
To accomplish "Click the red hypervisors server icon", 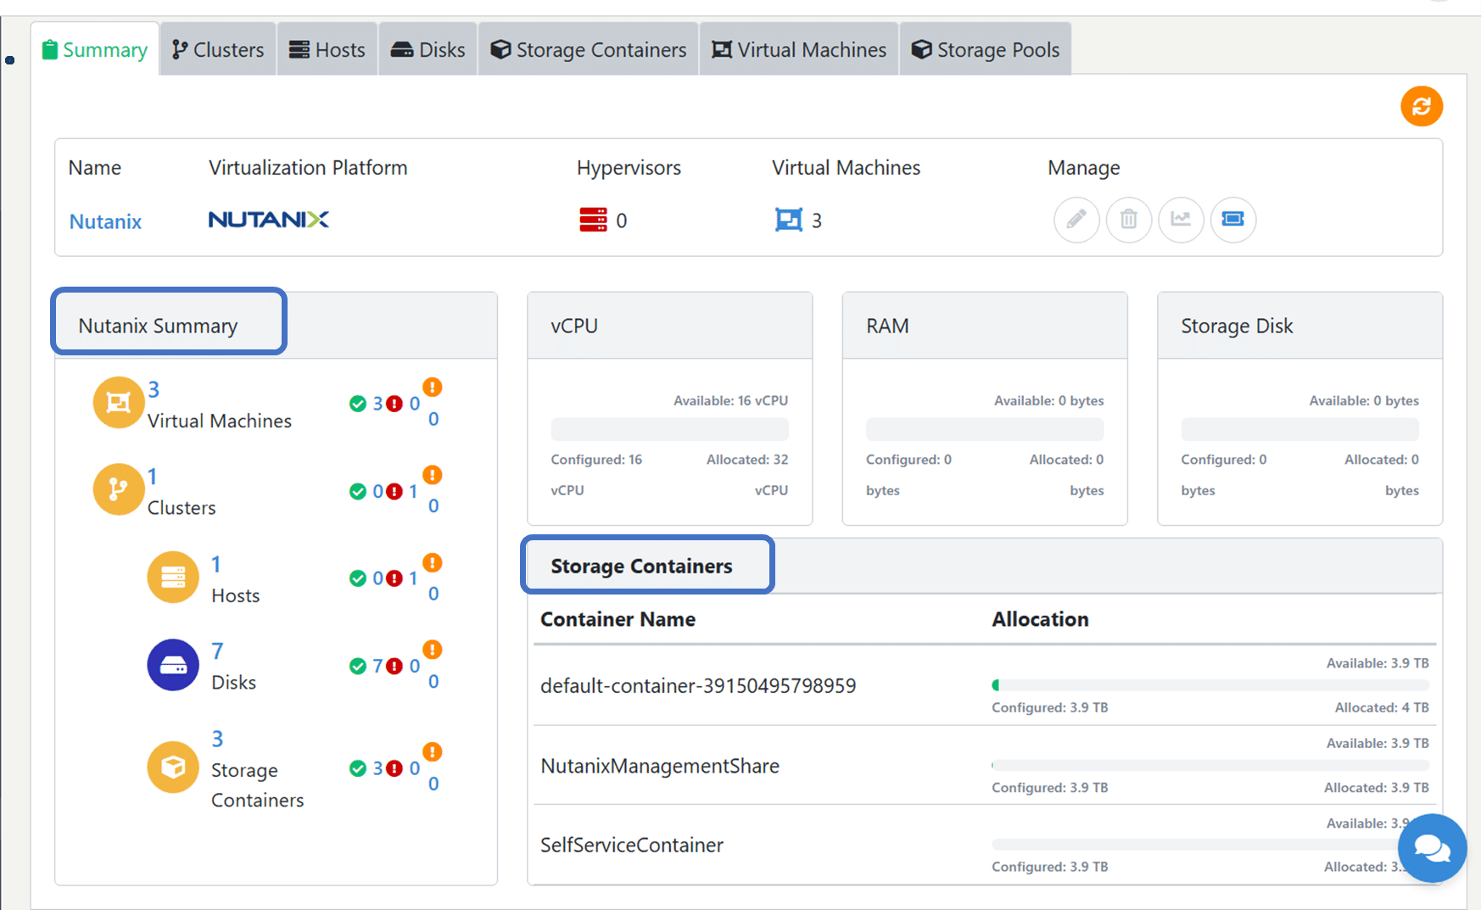I will point(593,220).
